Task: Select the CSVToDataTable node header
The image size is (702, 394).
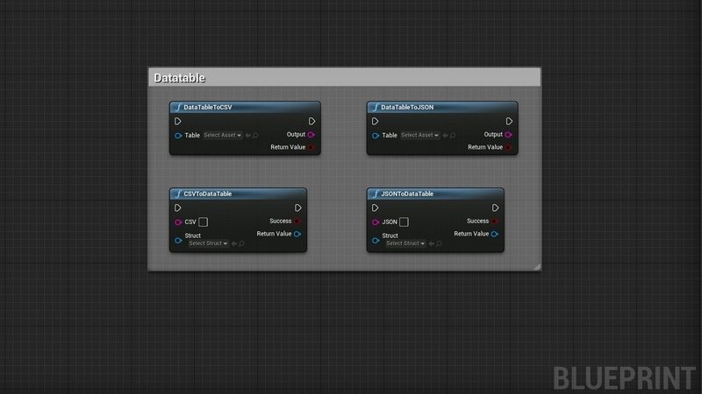Action: pyautogui.click(x=238, y=193)
